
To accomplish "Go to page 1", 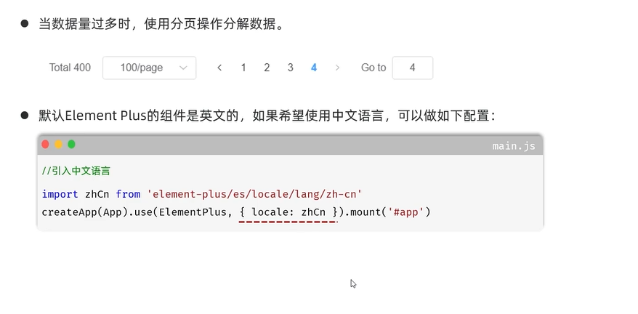I will pyautogui.click(x=243, y=68).
